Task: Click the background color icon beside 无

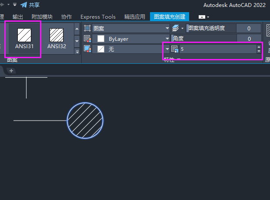Action: 87,49
